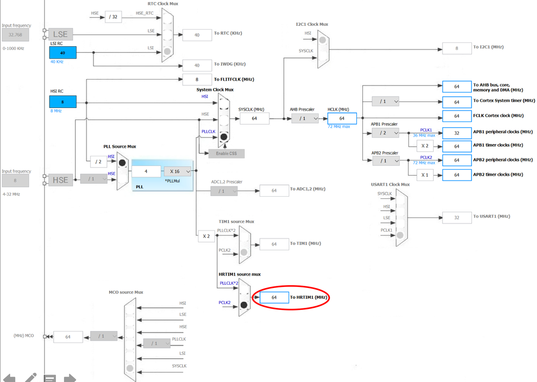
Task: Select PCLK2 on HRTIM1 source mux
Action: click(x=244, y=305)
